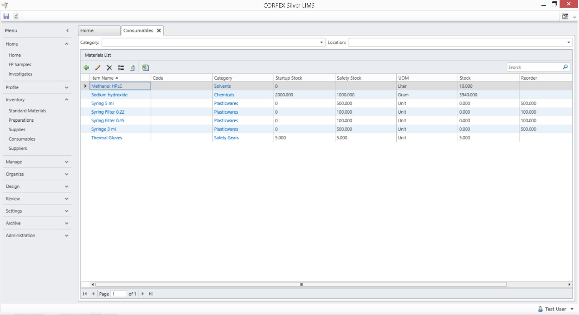The image size is (579, 315).
Task: Open the toolbar overflow chevron at top right
Action: (x=574, y=17)
